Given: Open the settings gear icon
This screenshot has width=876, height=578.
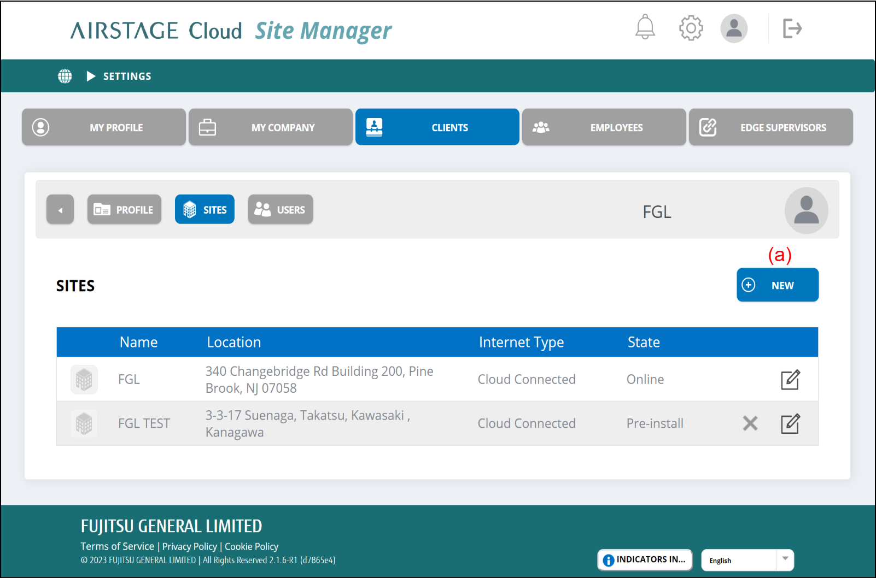Looking at the screenshot, I should coord(691,28).
